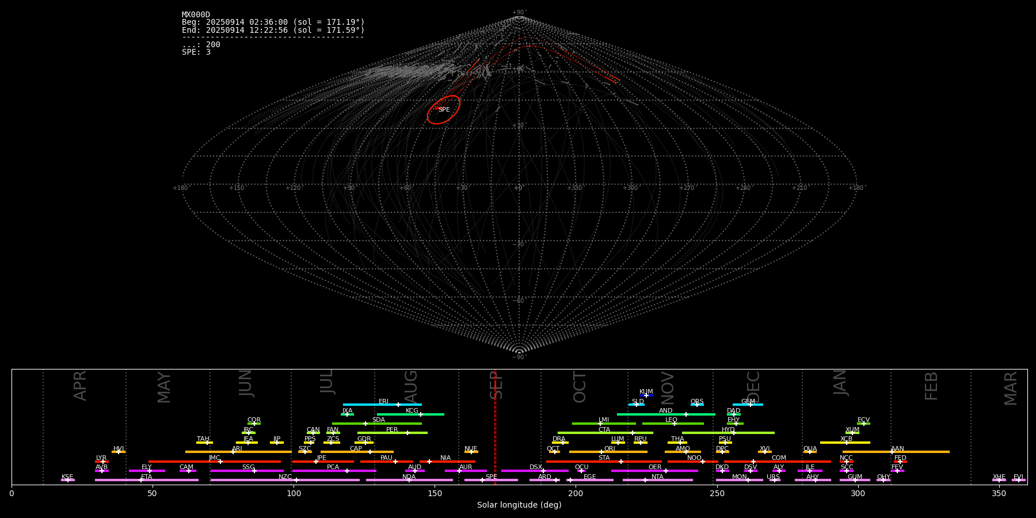Click the CTA shower label
Screen dimensions: 1036x518
(604, 430)
